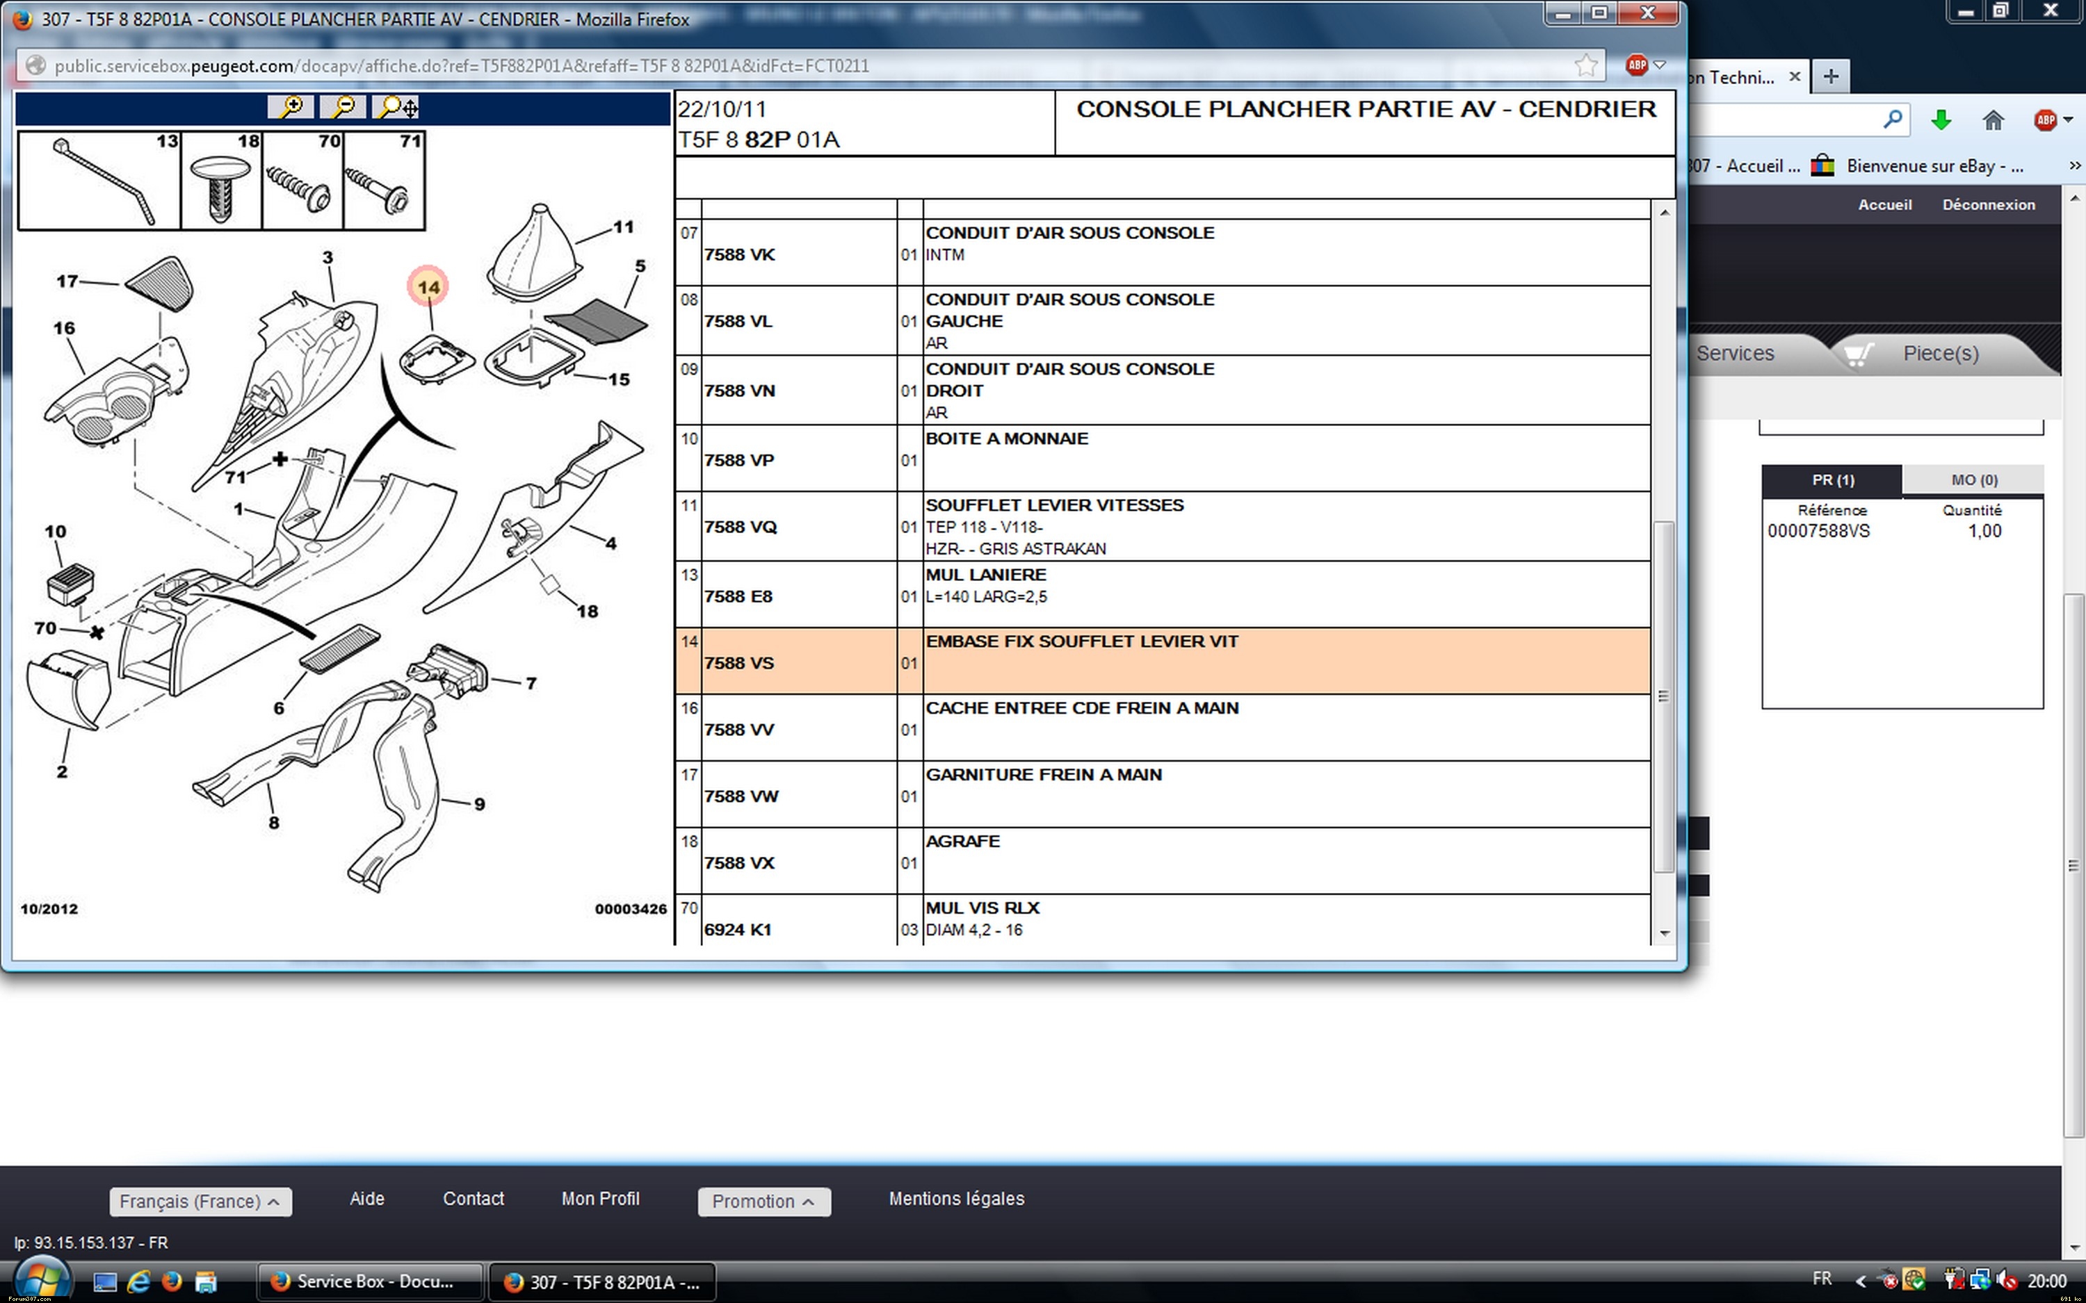Image resolution: width=2086 pixels, height=1303 pixels.
Task: Click the zoom in magnifier icon
Action: (x=291, y=107)
